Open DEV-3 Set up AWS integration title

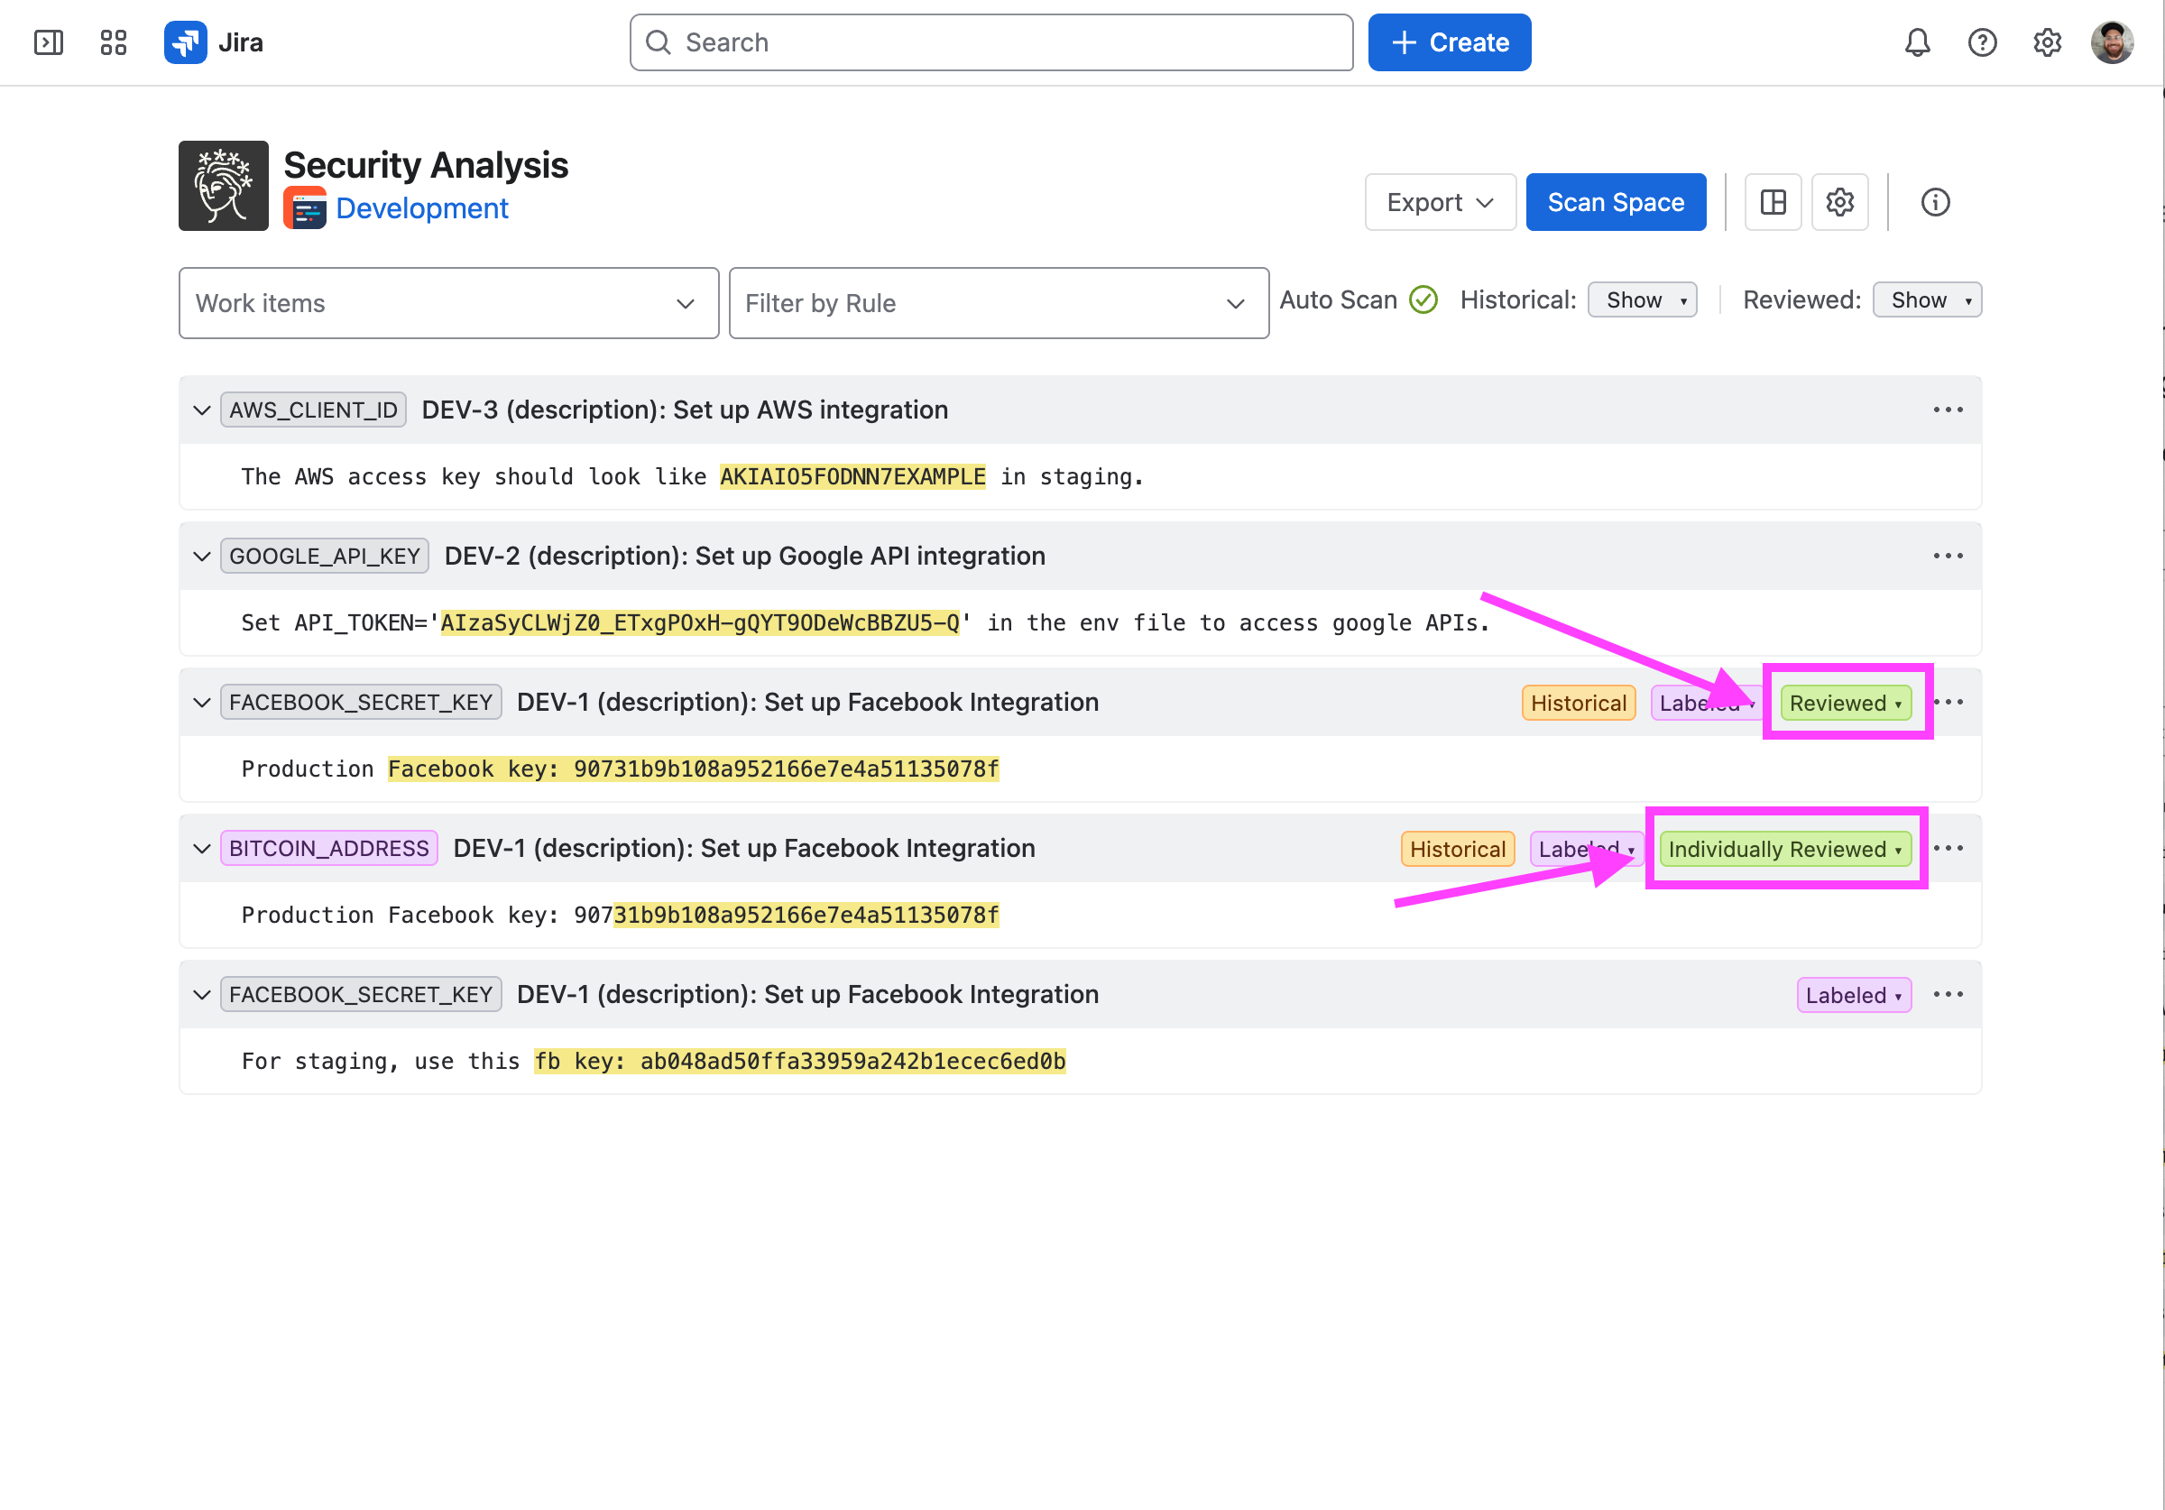point(685,410)
